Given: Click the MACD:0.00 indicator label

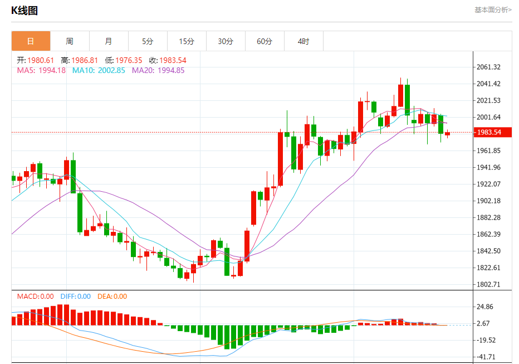Looking at the screenshot, I should tap(36, 297).
